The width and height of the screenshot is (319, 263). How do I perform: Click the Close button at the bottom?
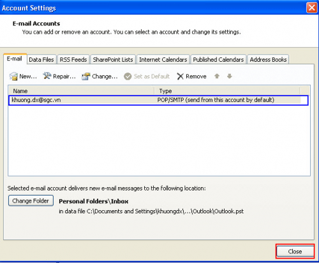coord(295,252)
